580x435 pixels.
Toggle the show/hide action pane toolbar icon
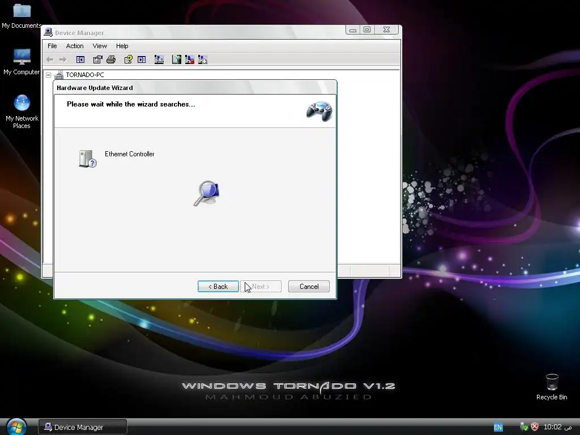pos(142,59)
